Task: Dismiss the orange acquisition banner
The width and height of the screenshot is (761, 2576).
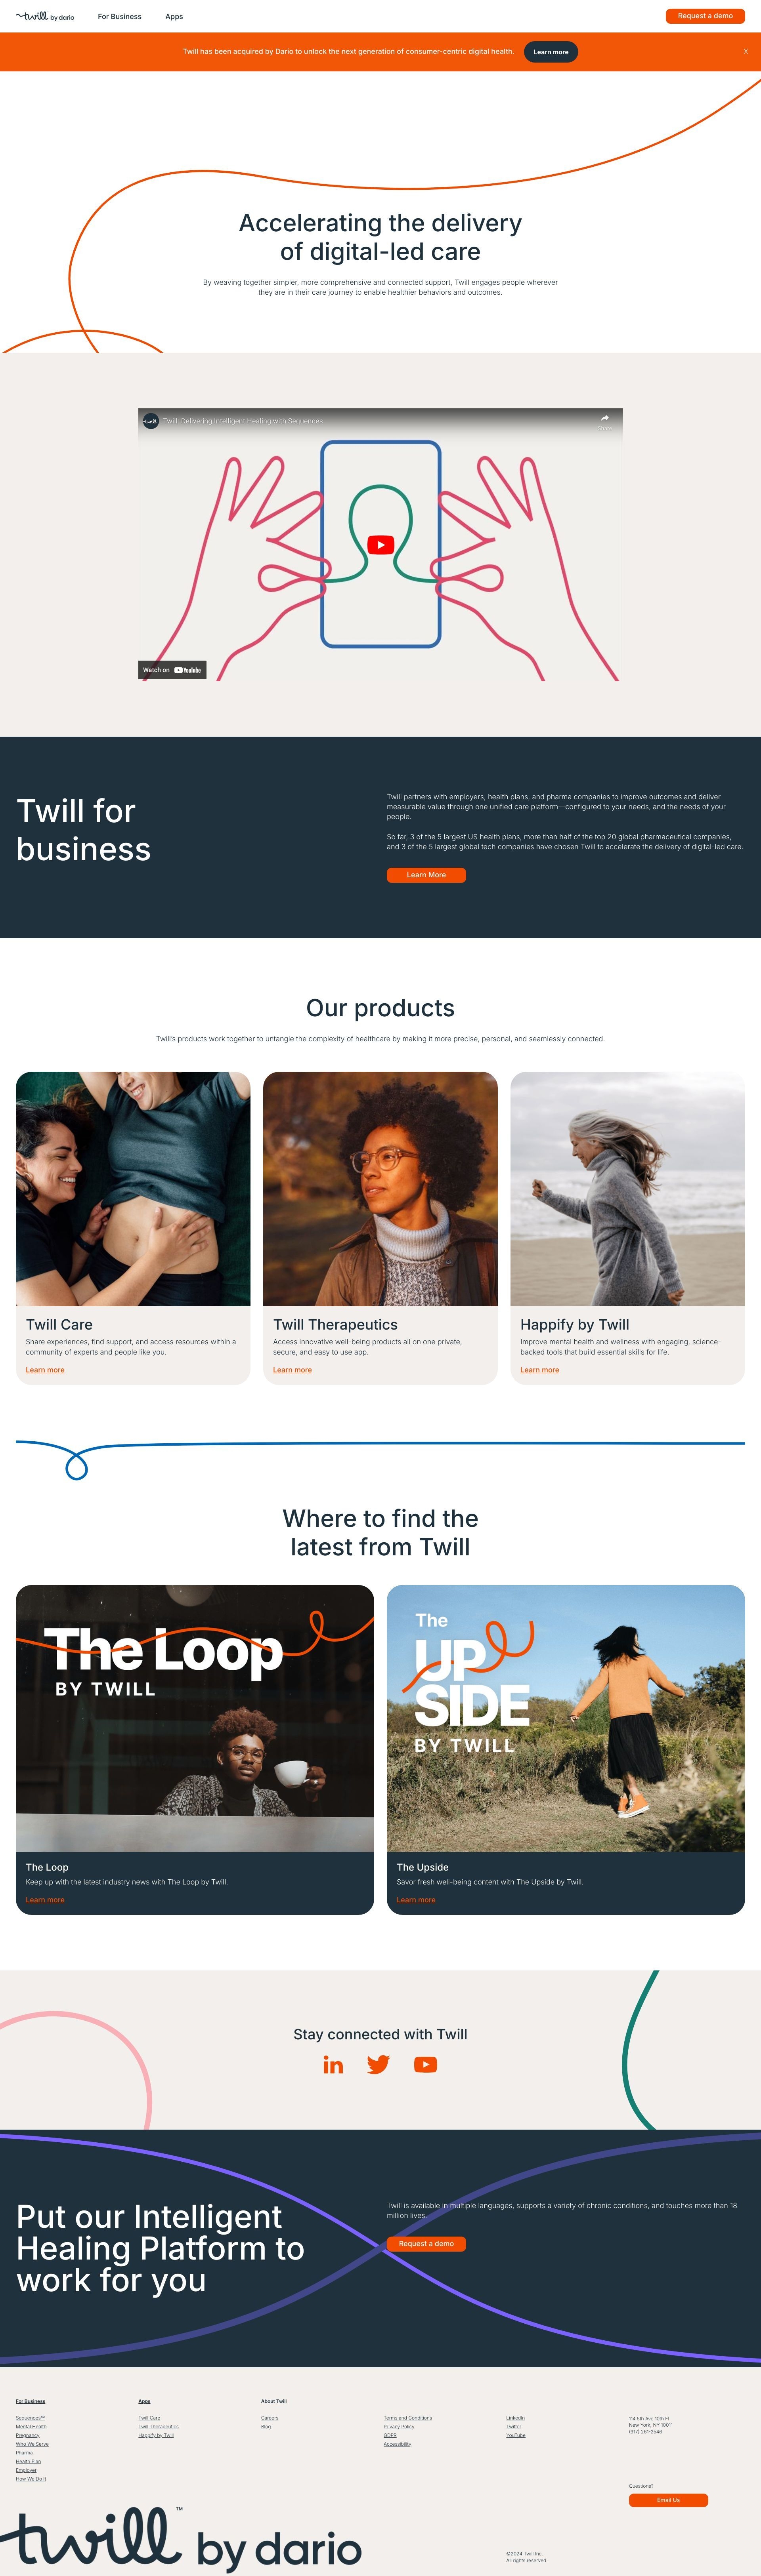Action: pos(745,51)
